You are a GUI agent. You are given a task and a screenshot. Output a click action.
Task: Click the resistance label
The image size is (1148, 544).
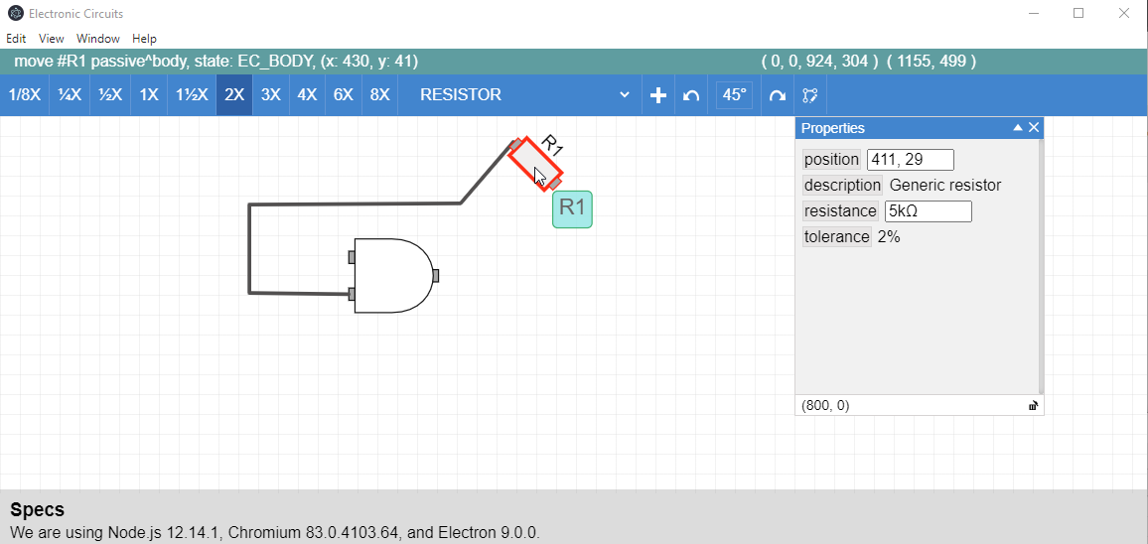(840, 210)
